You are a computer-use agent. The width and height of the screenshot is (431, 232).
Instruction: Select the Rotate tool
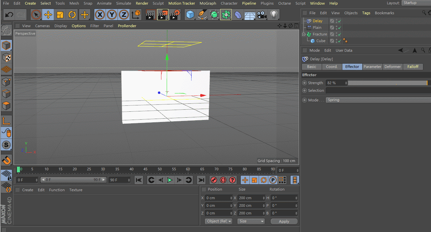[x=72, y=15]
